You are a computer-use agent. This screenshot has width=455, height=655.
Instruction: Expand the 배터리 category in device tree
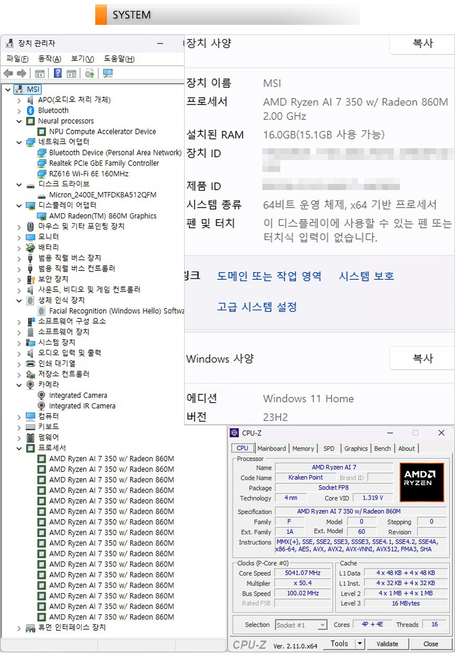pos(20,248)
